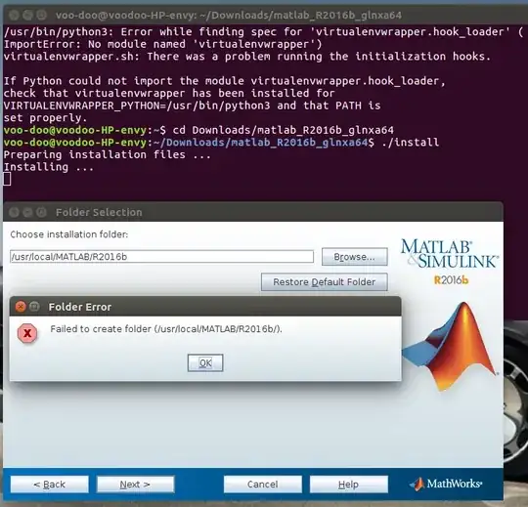Click Restore Default Folder button
Screen dimensions: 528x507
(324, 282)
